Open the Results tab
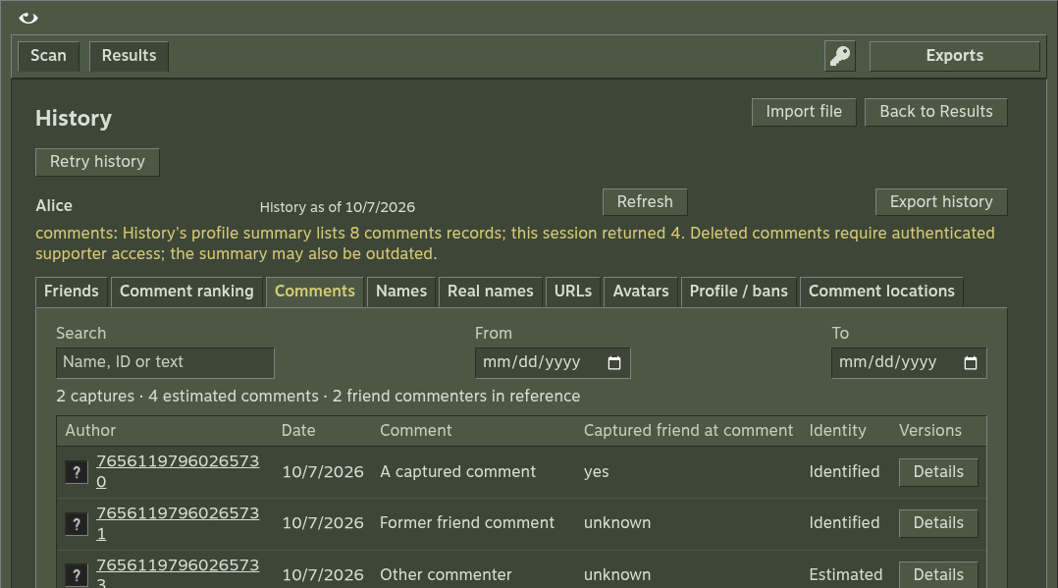The height and width of the screenshot is (588, 1058). (x=129, y=56)
